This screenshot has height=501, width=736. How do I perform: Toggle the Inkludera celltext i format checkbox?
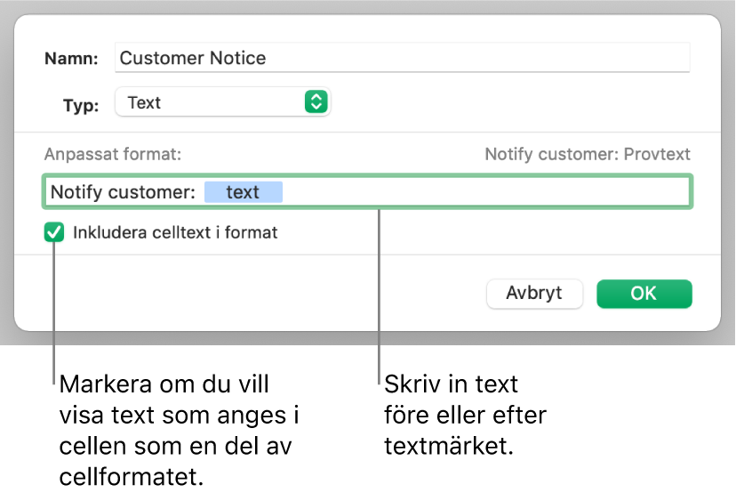(x=55, y=233)
